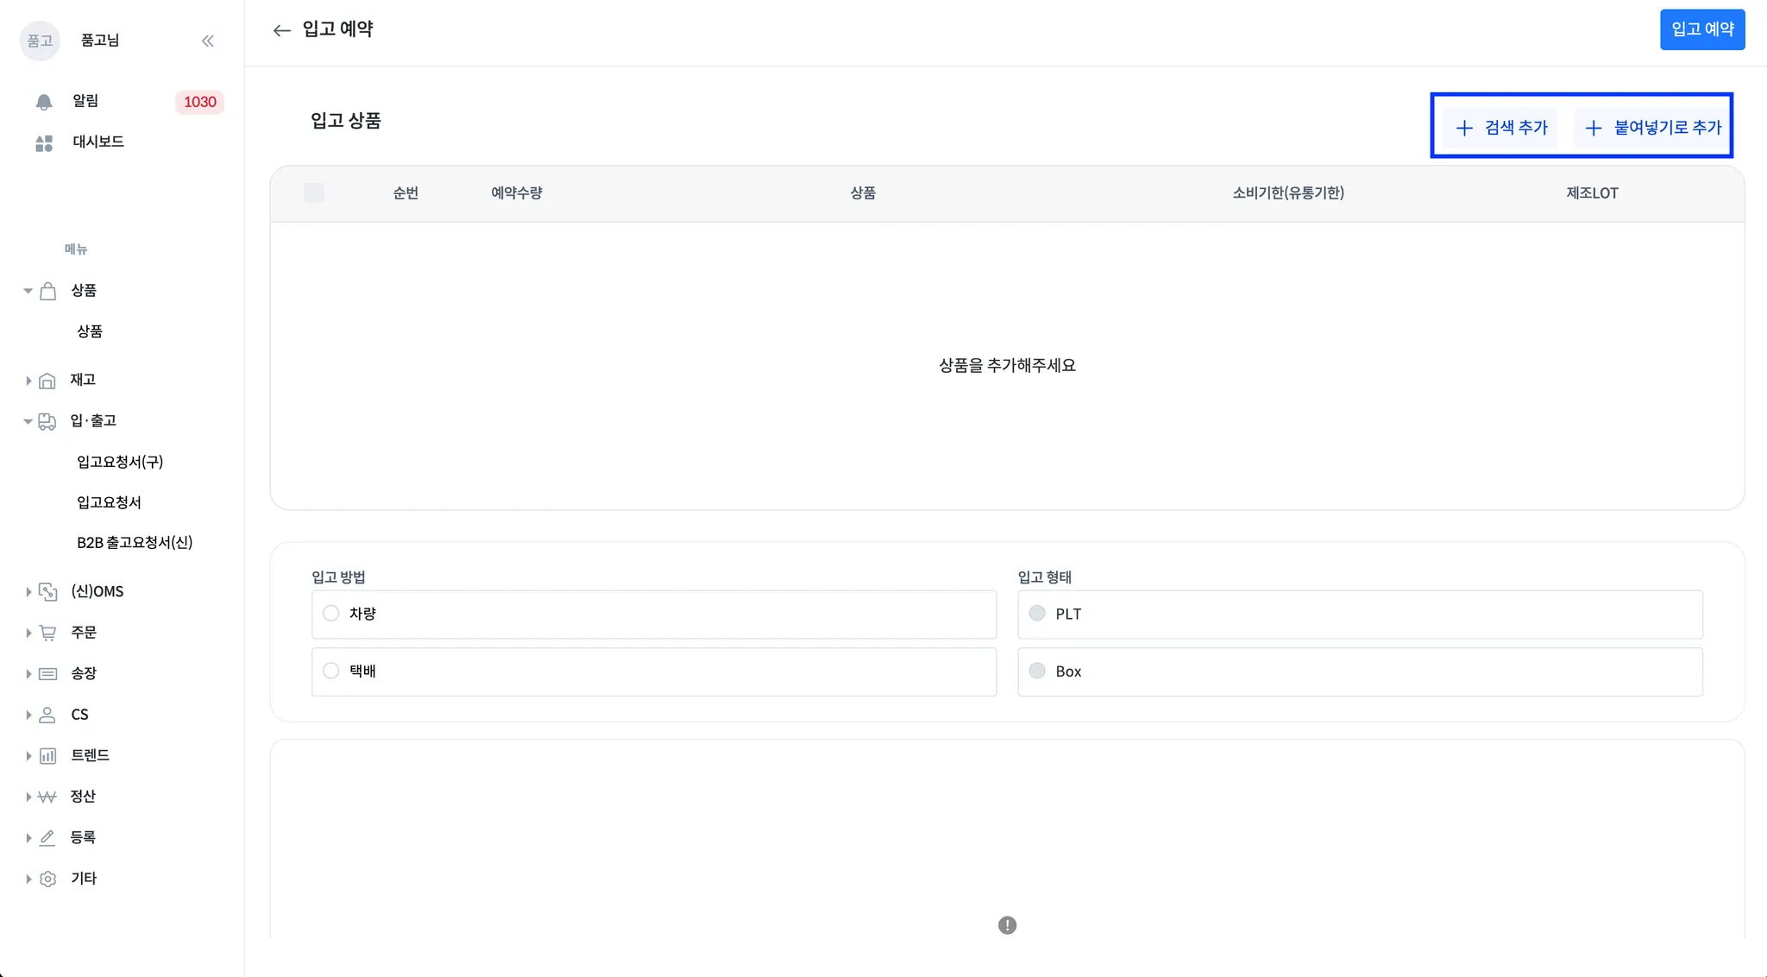The image size is (1767, 977).
Task: Select the 차량 radio option
Action: 331,614
